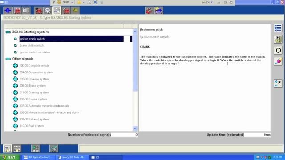Image resolution: width=285 pixels, height=160 pixels.
Task: Open the Windows start menu
Action: coord(10,157)
